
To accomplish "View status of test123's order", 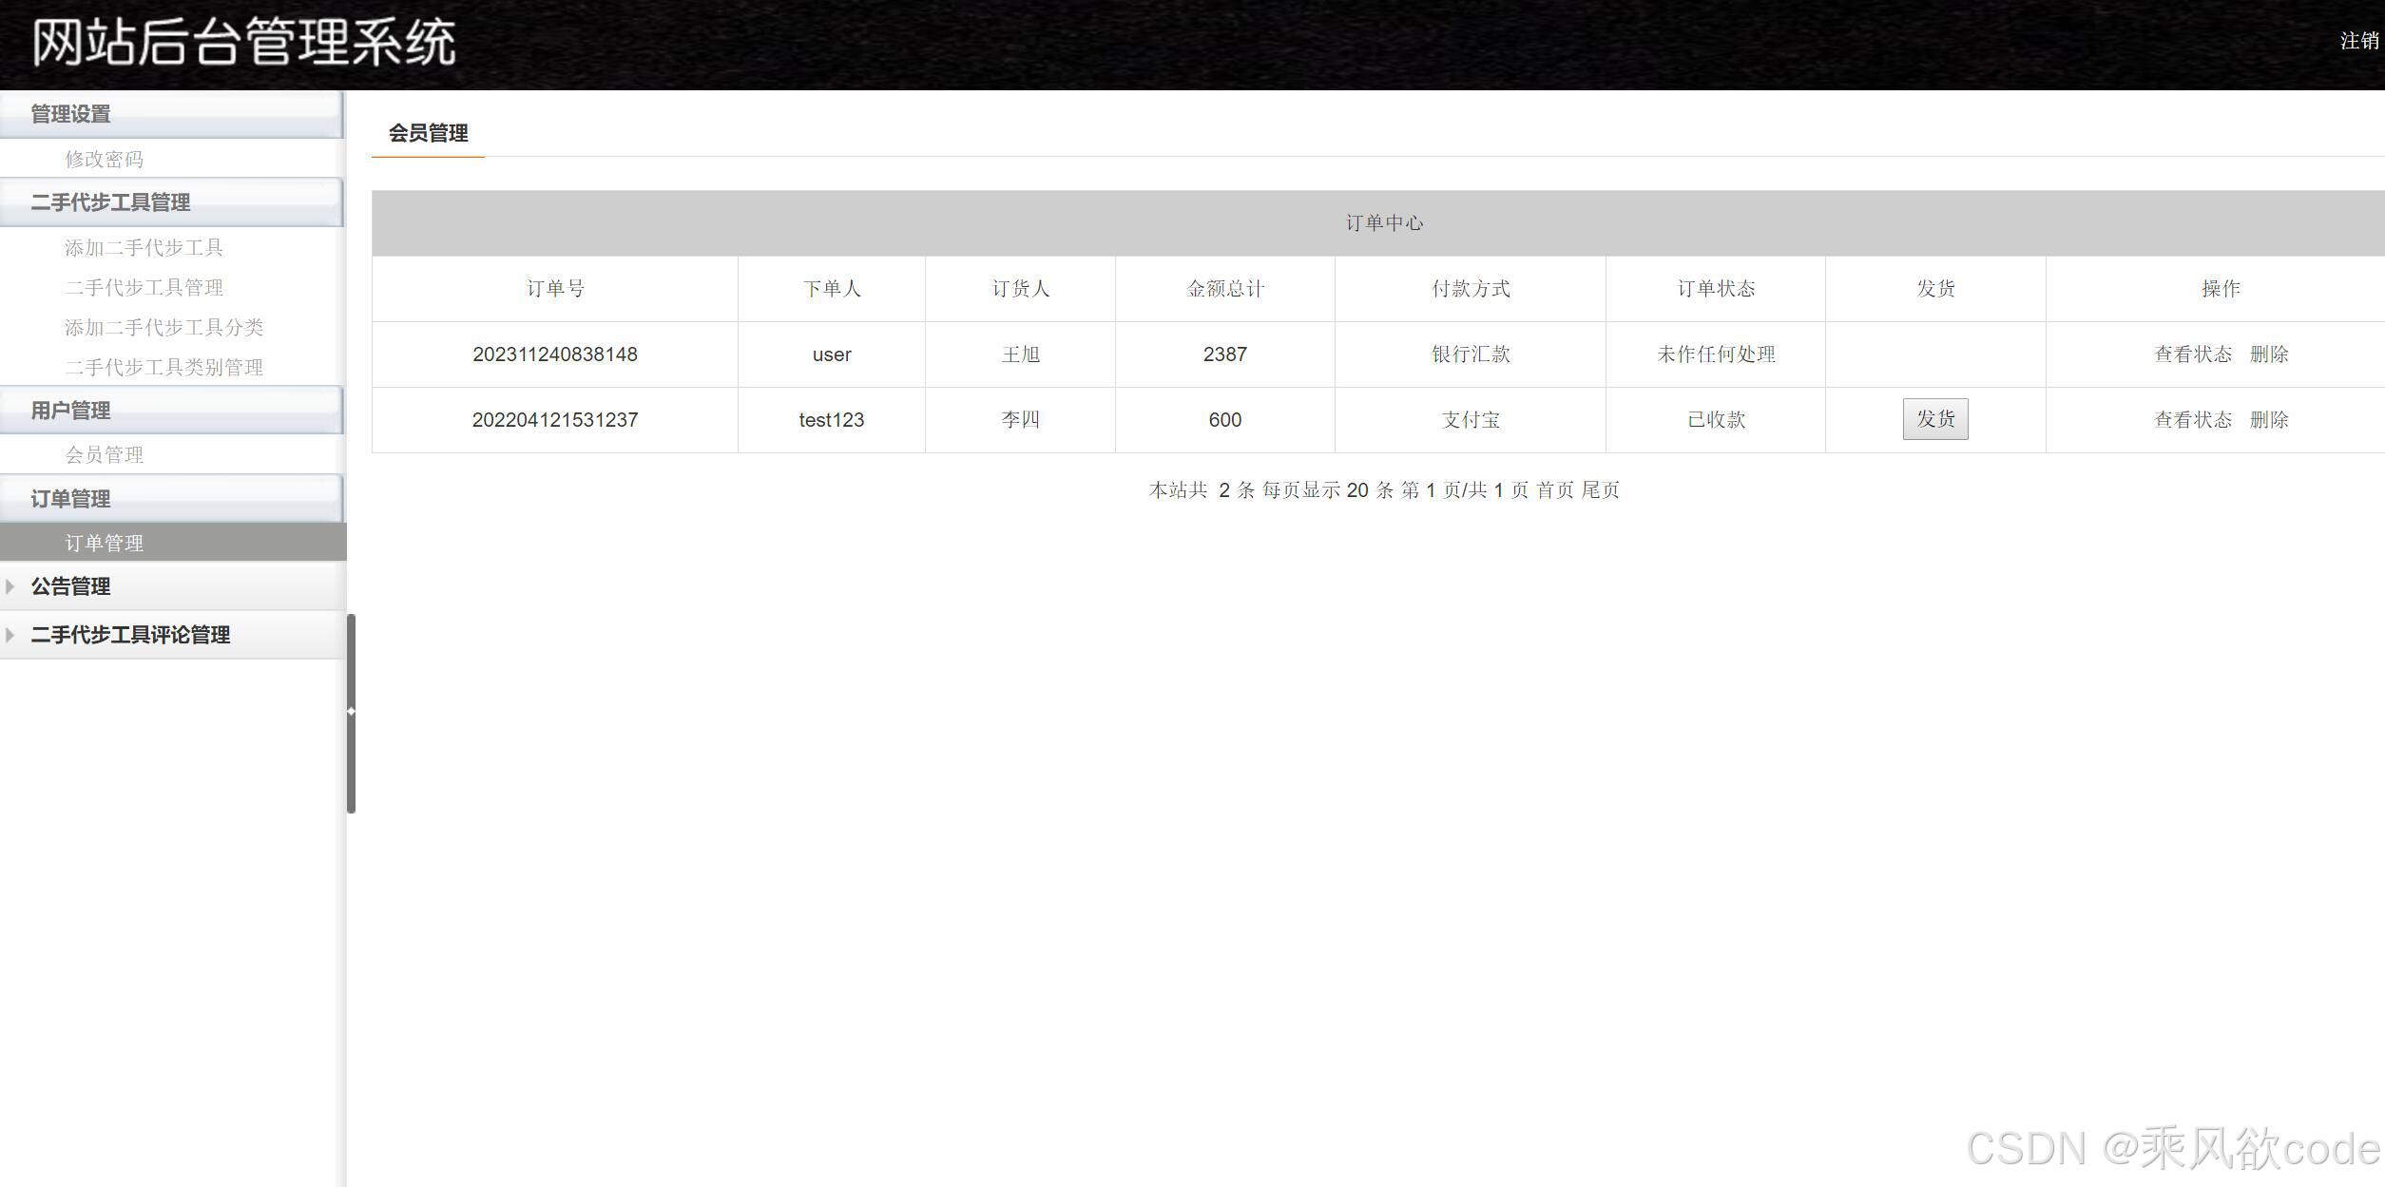I will (2192, 420).
